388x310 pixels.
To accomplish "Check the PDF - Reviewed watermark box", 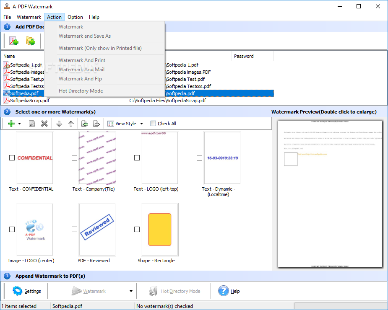I will click(75, 230).
